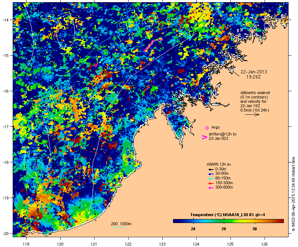Click the latitude axis label -19
This screenshot has height=247, width=298.
point(5,198)
